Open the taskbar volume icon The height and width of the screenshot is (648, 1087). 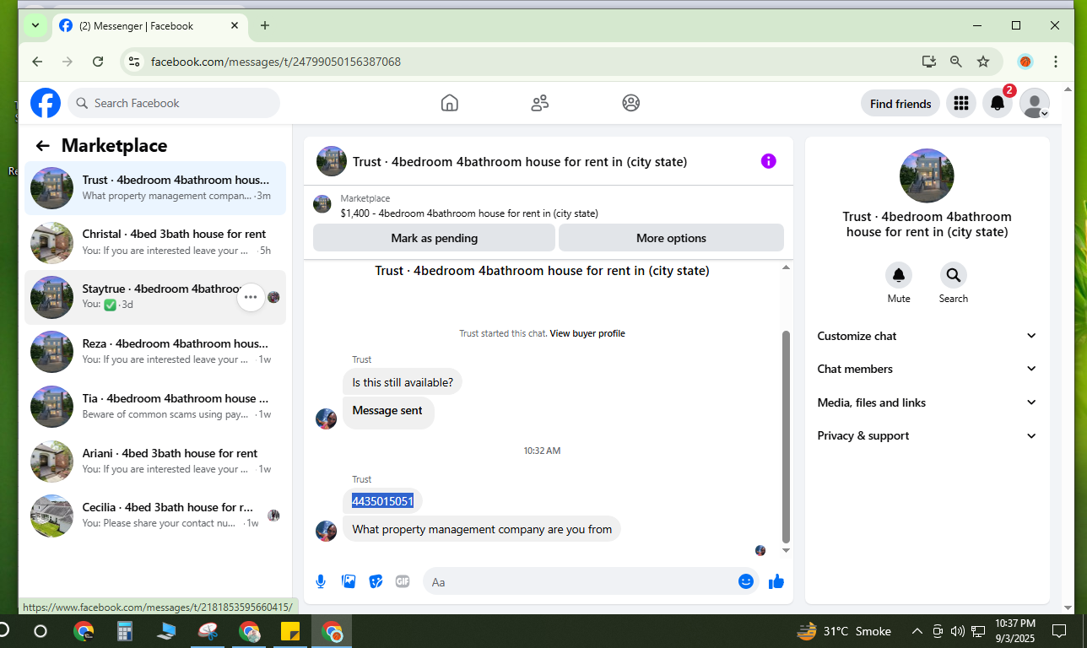click(x=957, y=631)
